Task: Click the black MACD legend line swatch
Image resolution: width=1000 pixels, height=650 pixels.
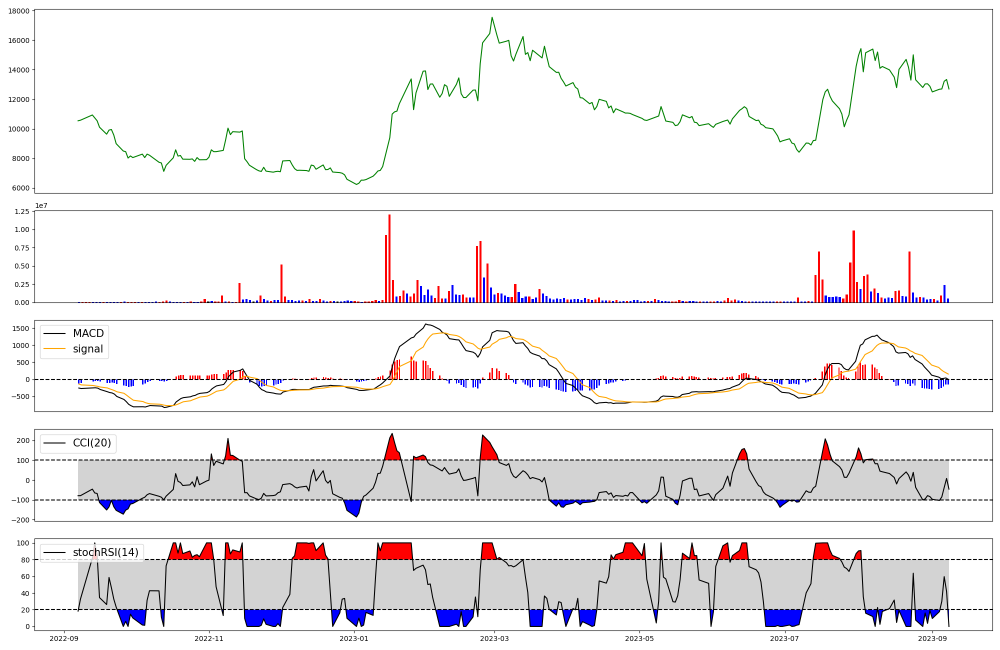Action: click(x=54, y=333)
